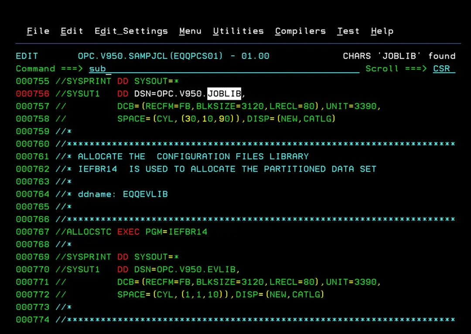Click DCB=(RECFM=FB on line 000757
Viewport: 471px width, 334px height.
[154, 106]
